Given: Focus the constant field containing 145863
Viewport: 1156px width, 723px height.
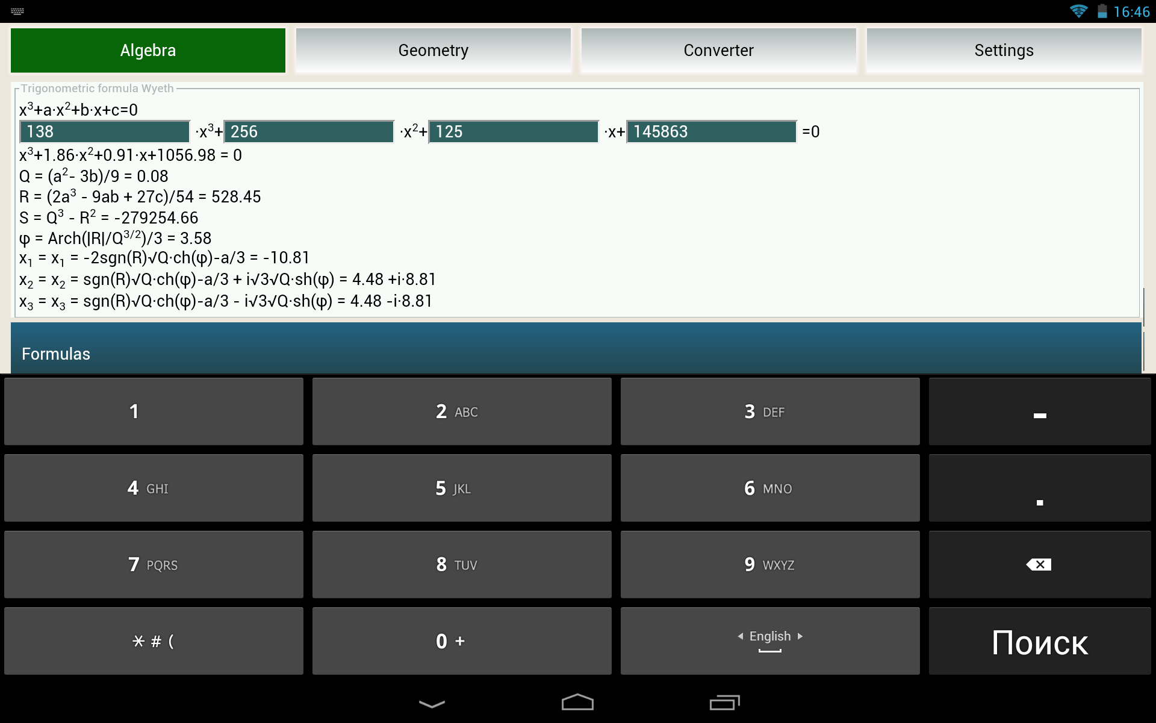Looking at the screenshot, I should point(711,132).
